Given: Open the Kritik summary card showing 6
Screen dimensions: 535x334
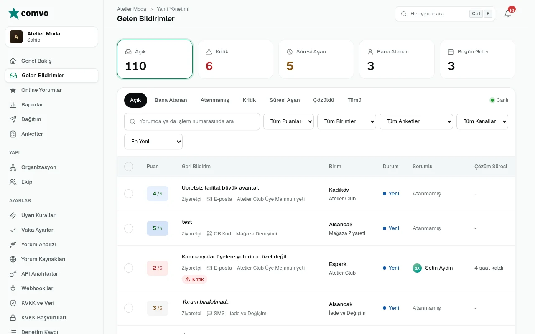Looking at the screenshot, I should 235,59.
